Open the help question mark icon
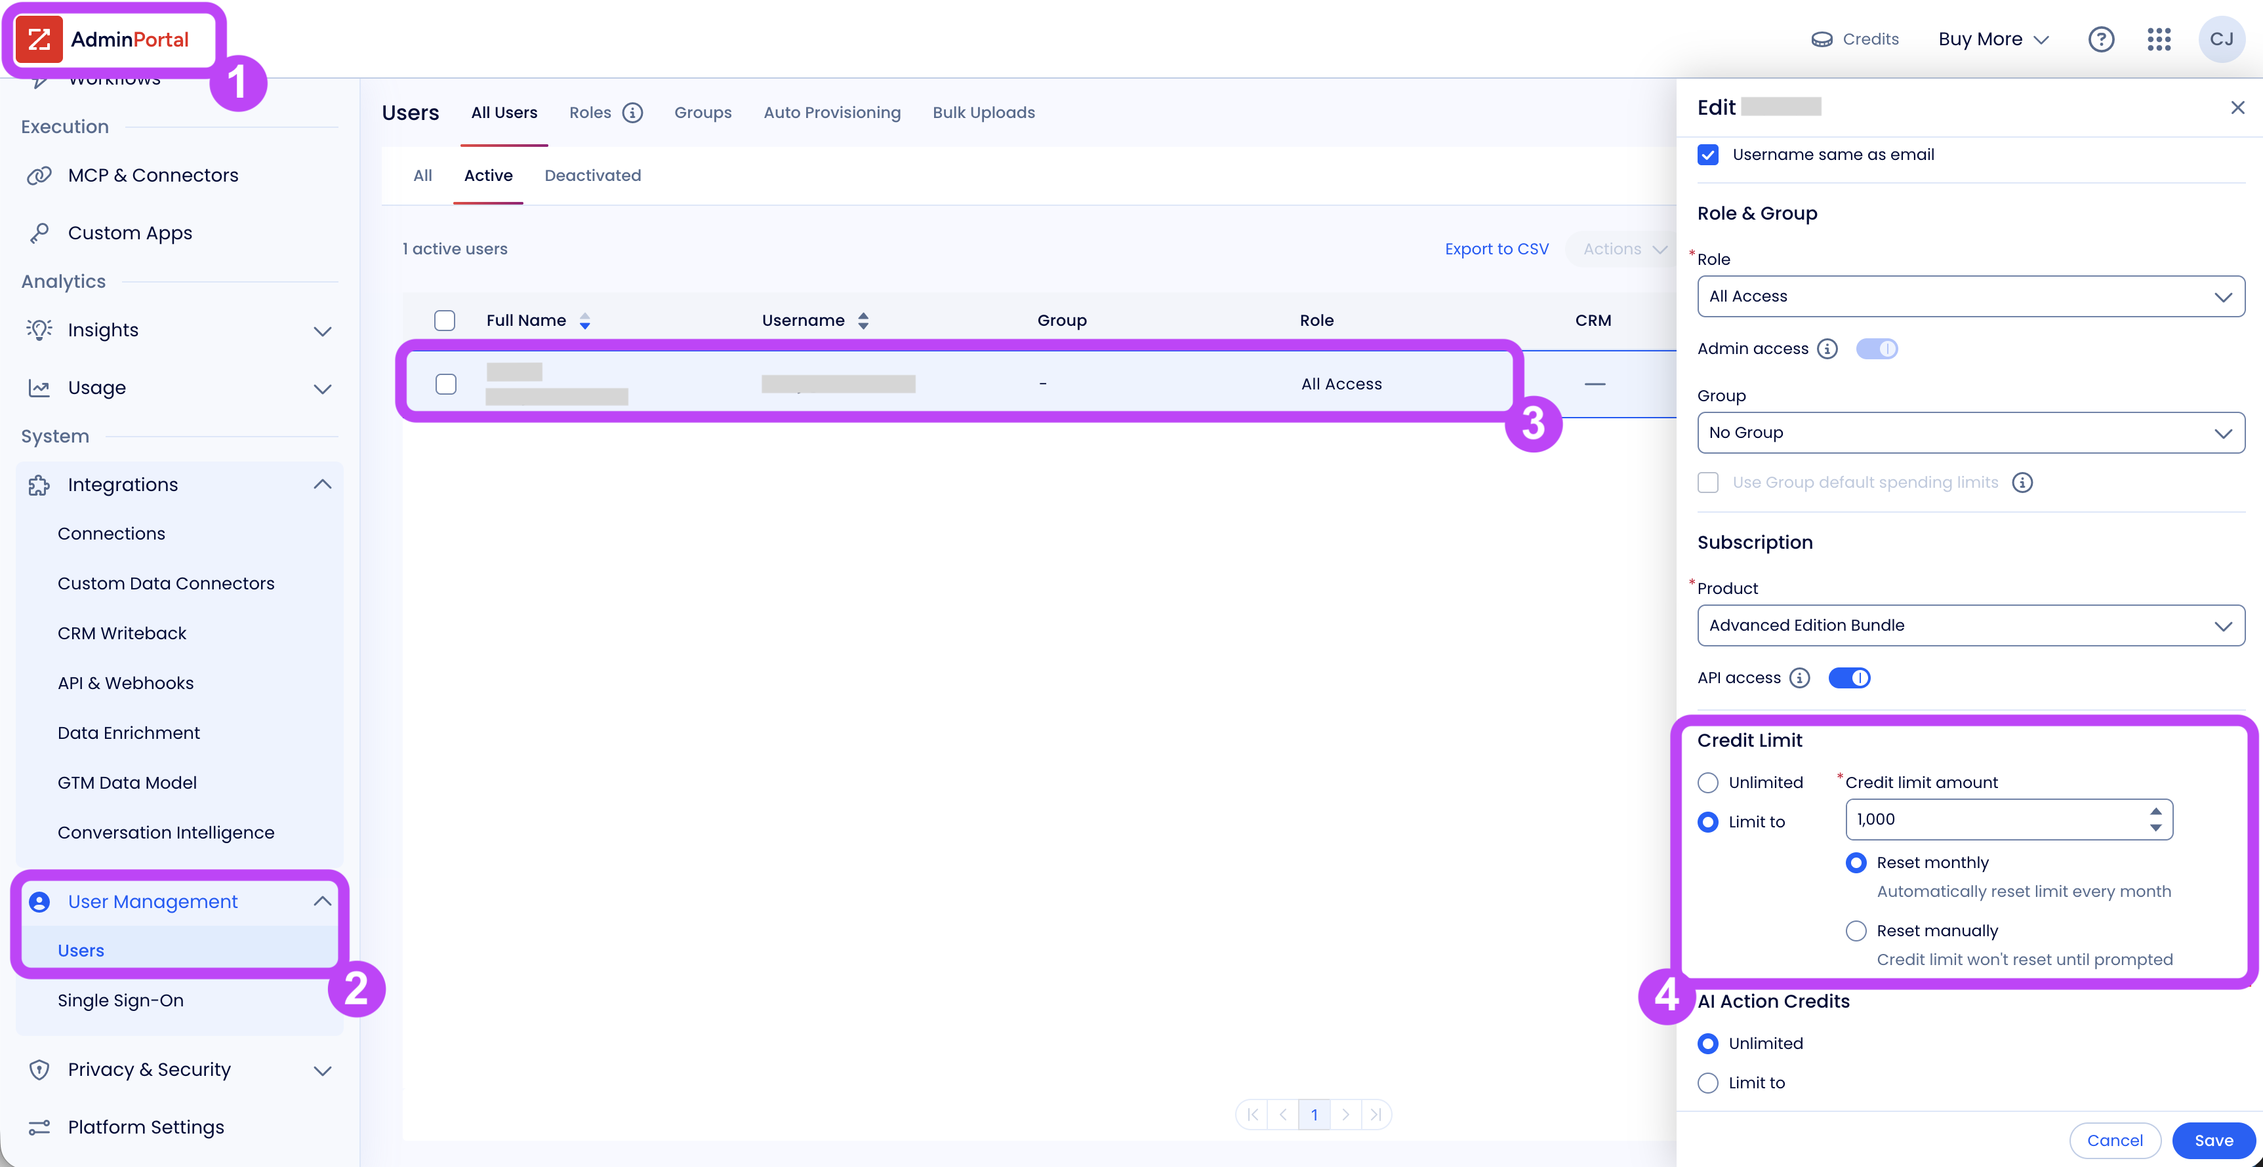Screen dimensions: 2263x1167 coord(2100,39)
